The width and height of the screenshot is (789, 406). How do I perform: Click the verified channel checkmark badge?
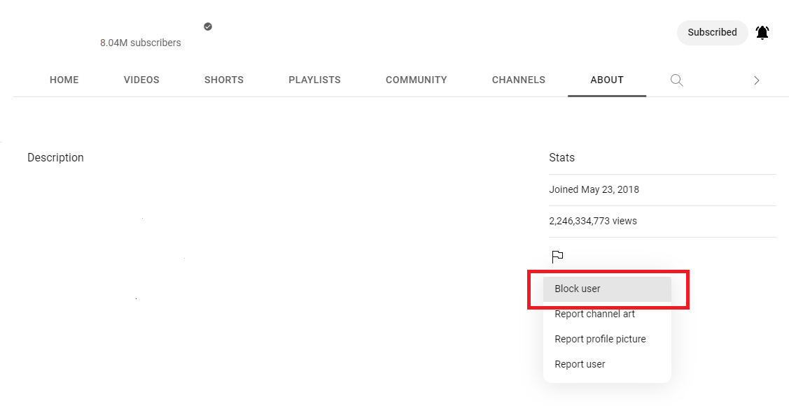207,26
